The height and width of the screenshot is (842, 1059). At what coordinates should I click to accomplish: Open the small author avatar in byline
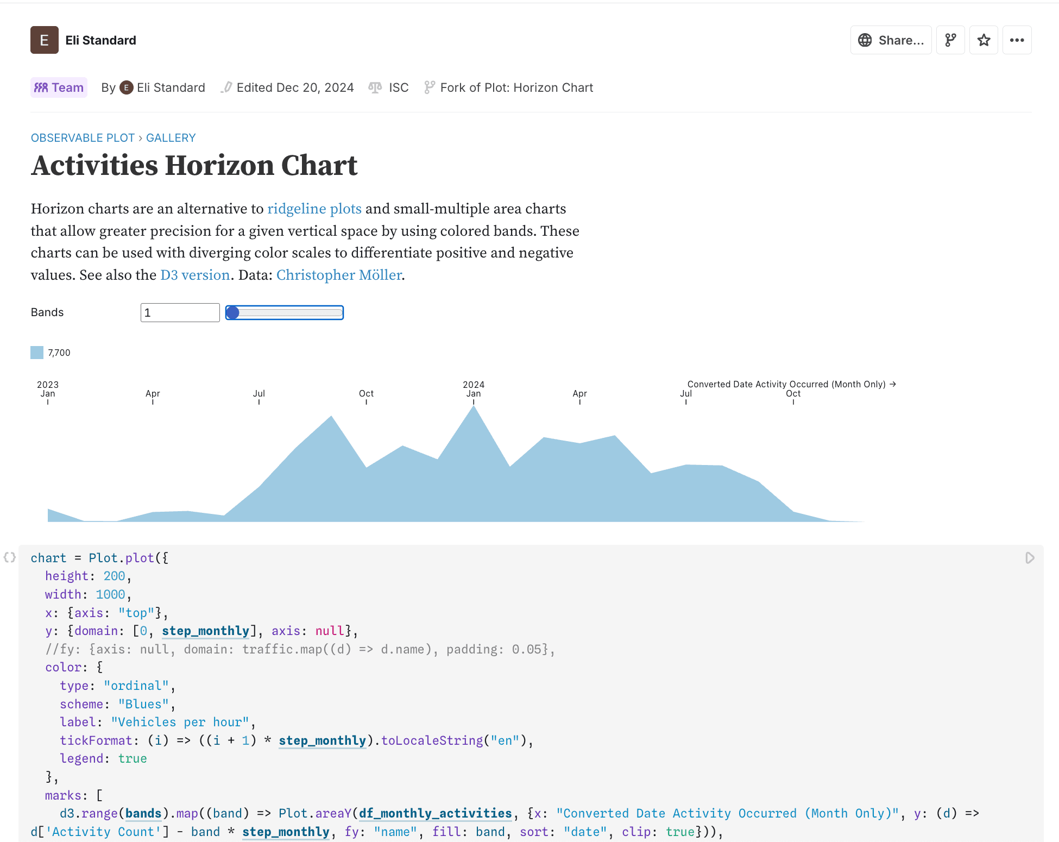pyautogui.click(x=127, y=87)
